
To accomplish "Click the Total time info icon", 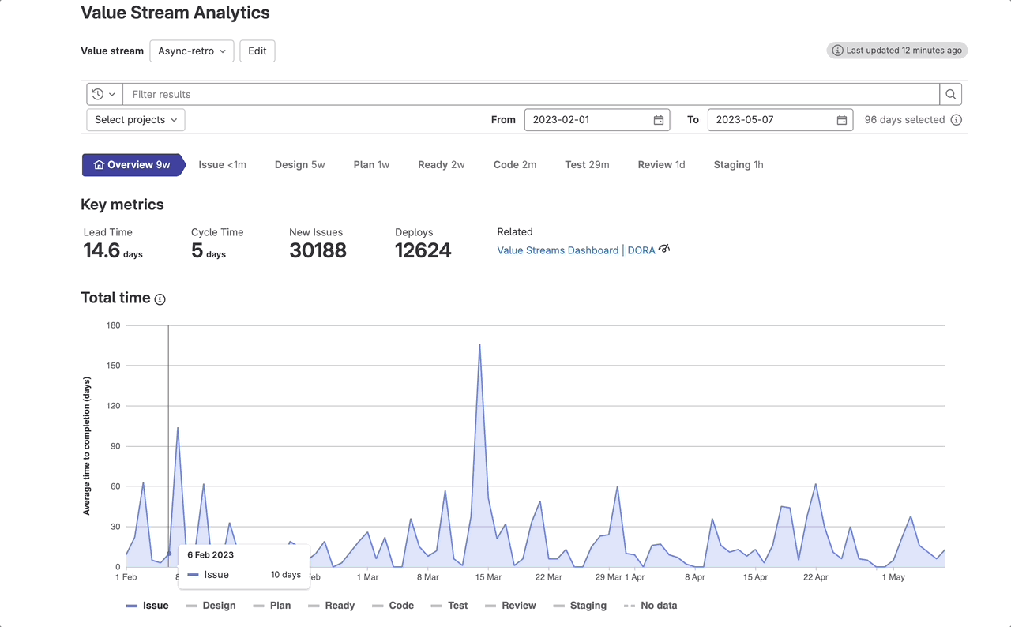I will (160, 299).
